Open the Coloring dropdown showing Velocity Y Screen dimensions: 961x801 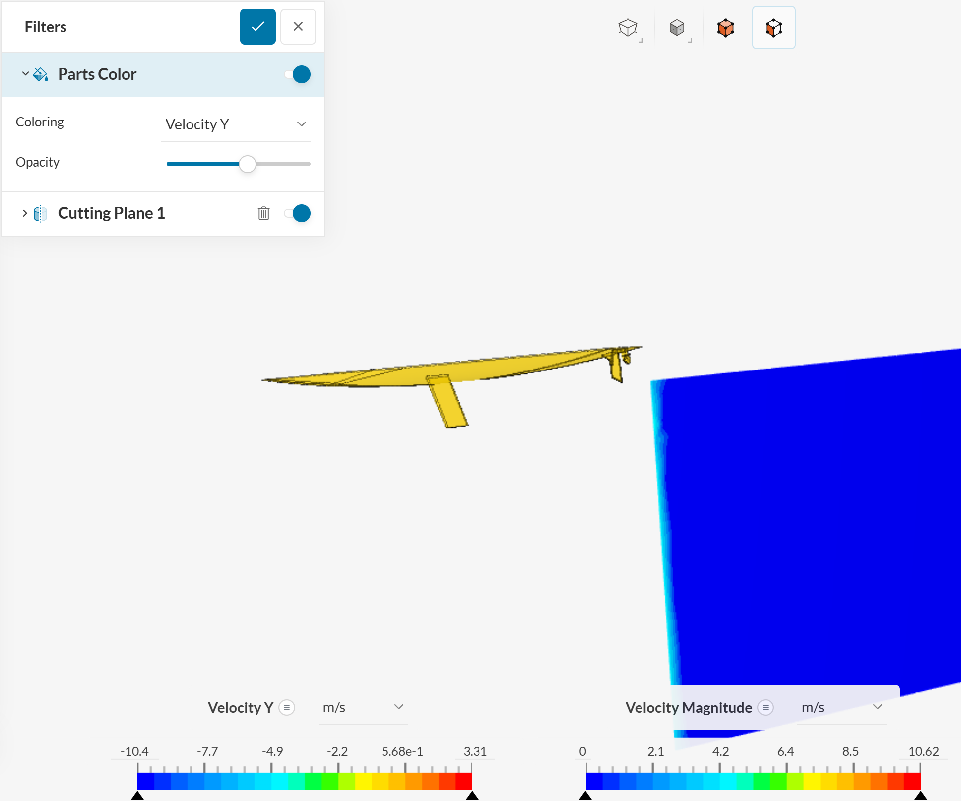(236, 124)
